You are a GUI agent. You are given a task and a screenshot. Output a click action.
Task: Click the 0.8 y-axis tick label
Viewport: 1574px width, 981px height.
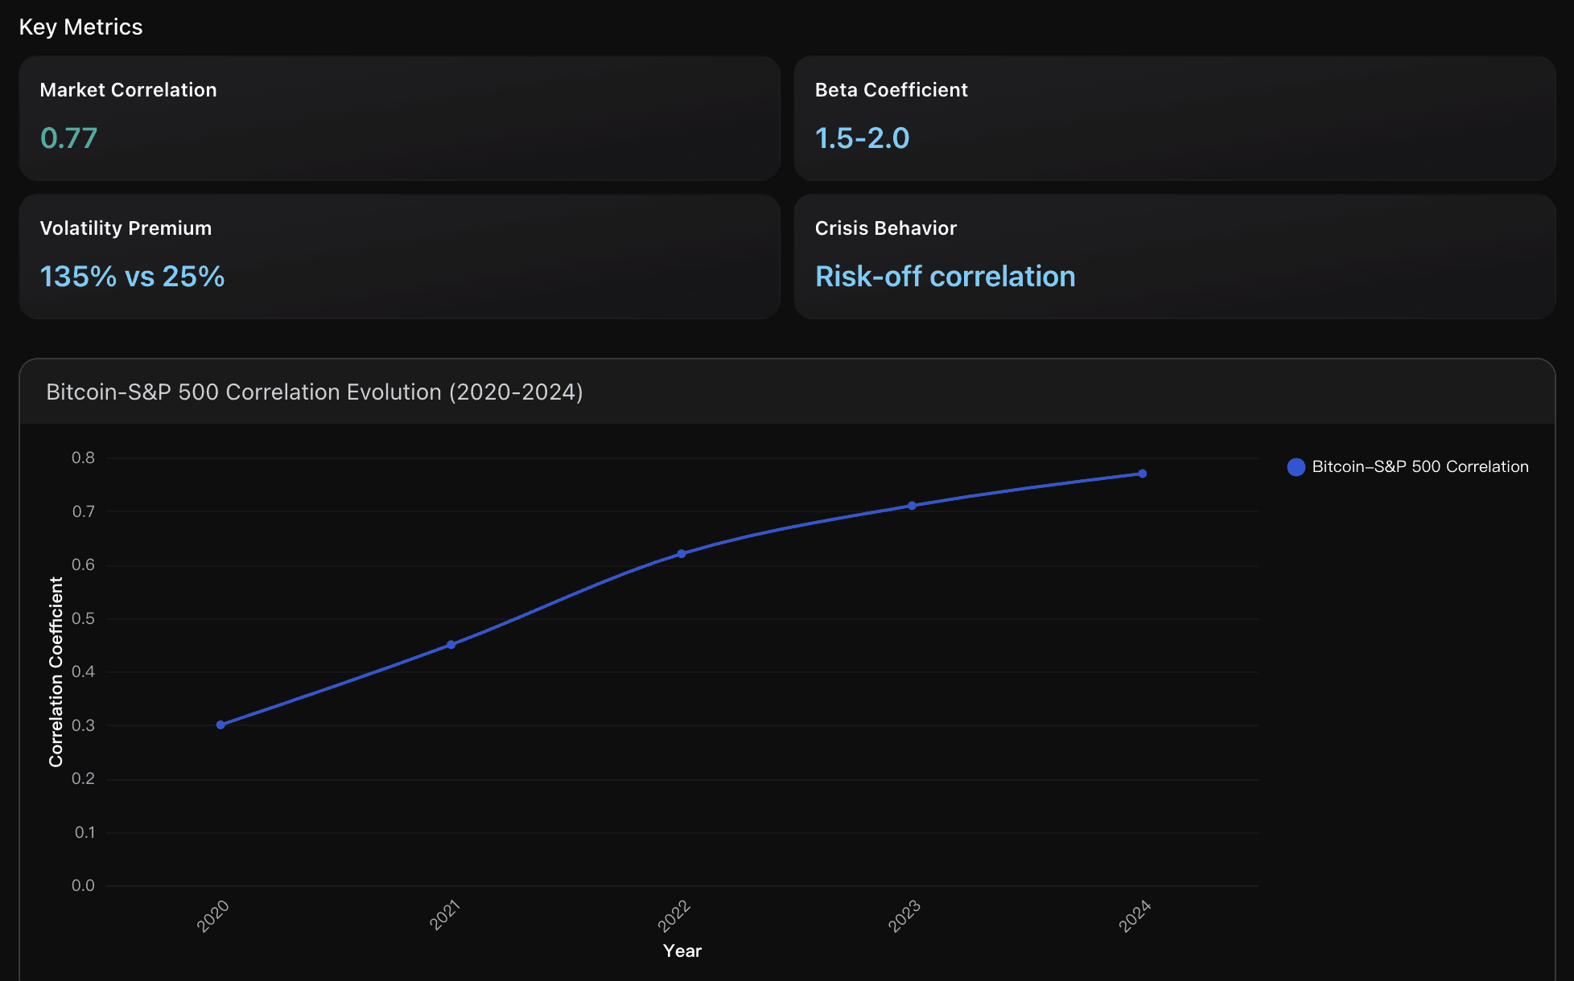click(x=83, y=458)
